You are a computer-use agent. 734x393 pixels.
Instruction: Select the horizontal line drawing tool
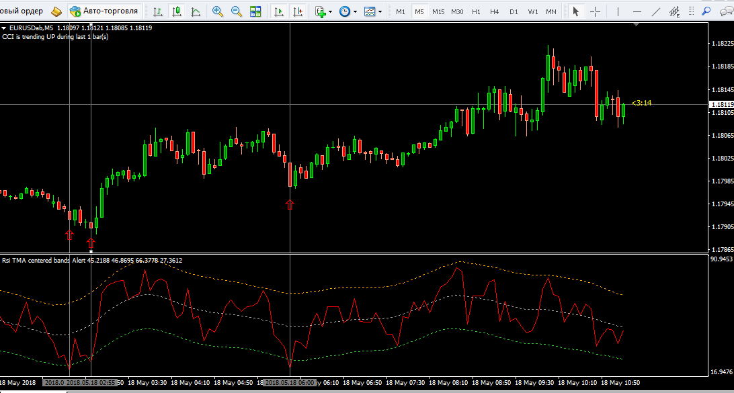637,11
